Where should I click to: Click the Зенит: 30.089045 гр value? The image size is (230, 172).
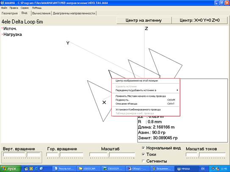click(x=158, y=138)
